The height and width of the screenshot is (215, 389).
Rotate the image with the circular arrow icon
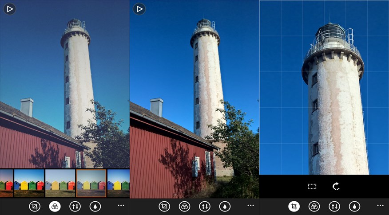point(336,187)
